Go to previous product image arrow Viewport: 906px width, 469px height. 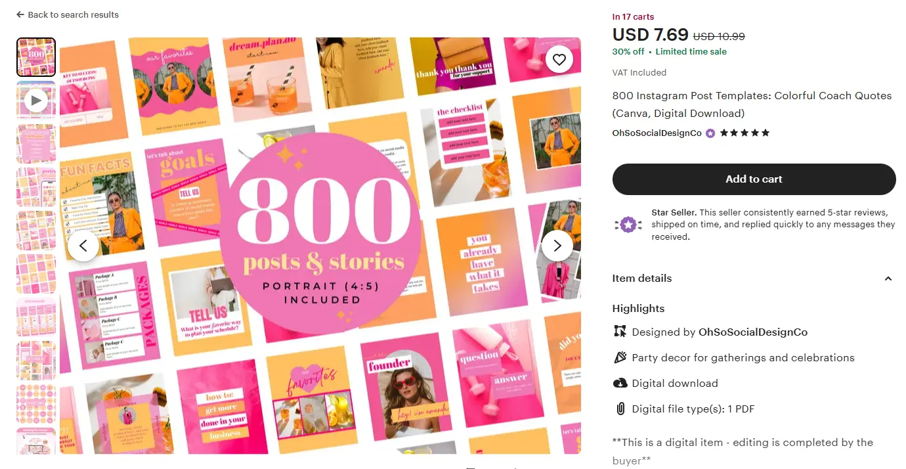(x=83, y=246)
